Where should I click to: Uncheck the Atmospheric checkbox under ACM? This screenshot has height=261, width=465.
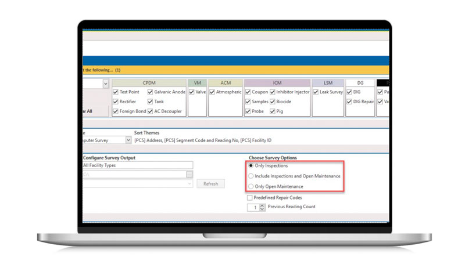(x=212, y=92)
